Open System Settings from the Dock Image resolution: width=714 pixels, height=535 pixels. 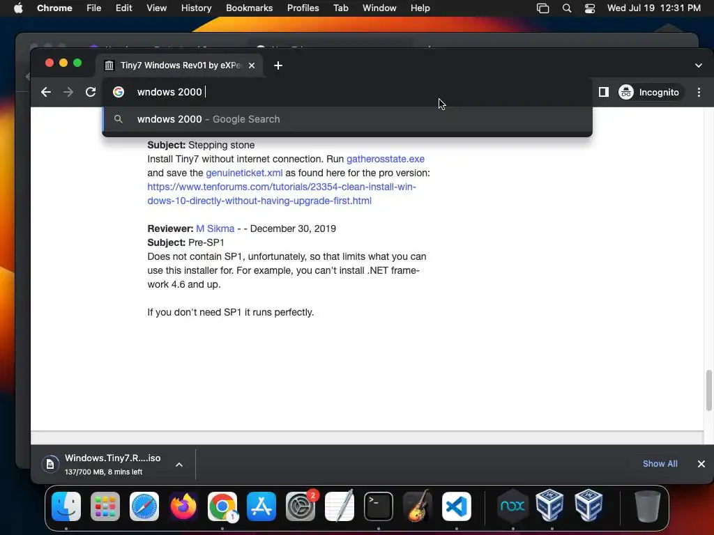(x=301, y=506)
